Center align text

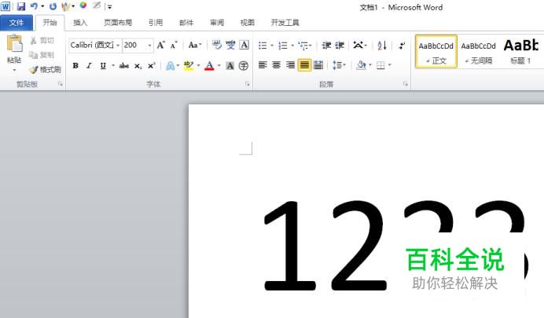click(x=277, y=65)
